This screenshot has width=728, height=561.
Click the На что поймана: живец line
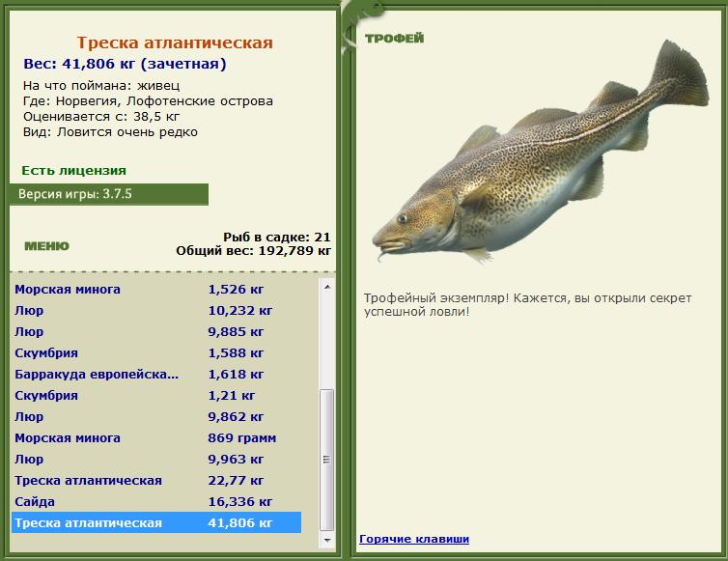coord(101,85)
